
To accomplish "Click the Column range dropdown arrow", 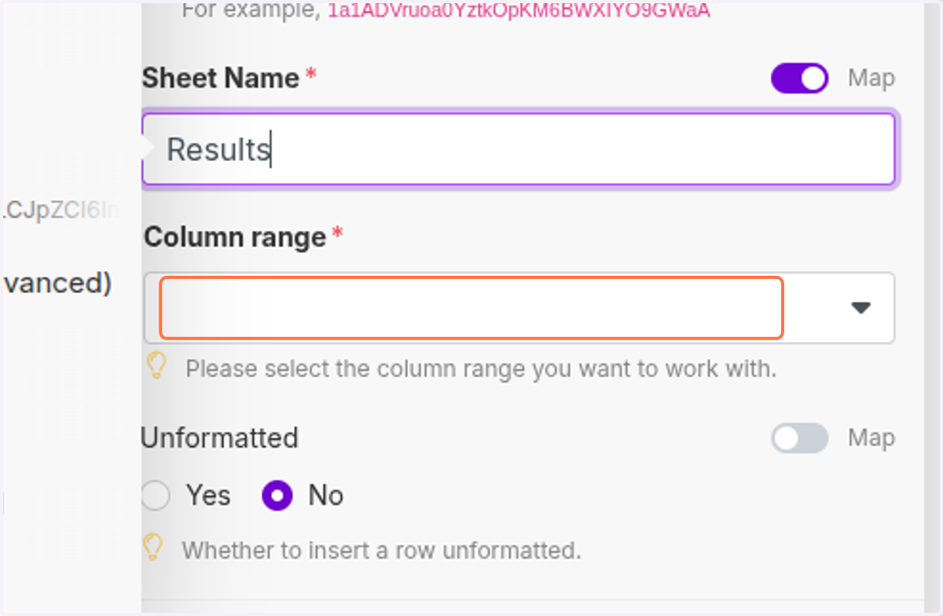I will [x=861, y=308].
